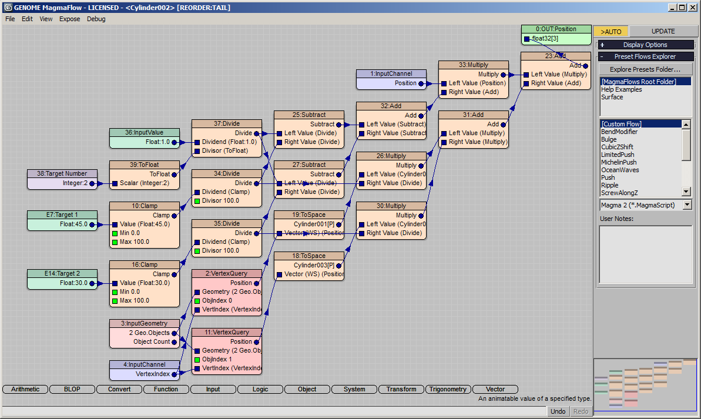Click the output socket of 1:InputChannel Position
701x419 pixels.
click(421, 83)
